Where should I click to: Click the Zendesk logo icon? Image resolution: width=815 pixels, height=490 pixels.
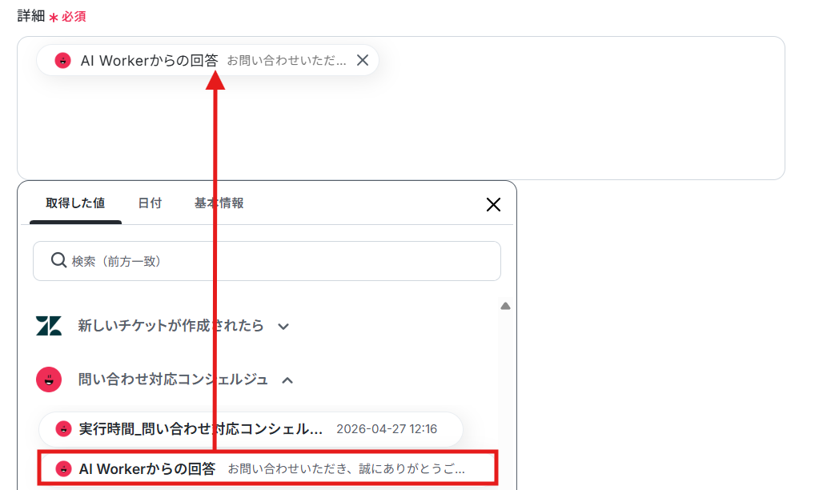tap(49, 326)
